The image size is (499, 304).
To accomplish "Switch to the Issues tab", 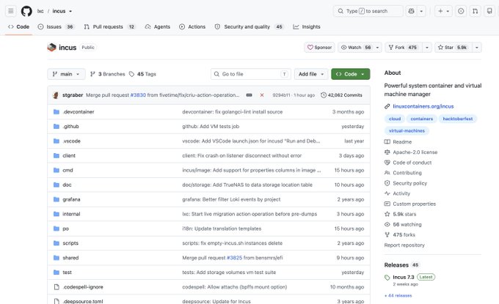I will [x=55, y=26].
